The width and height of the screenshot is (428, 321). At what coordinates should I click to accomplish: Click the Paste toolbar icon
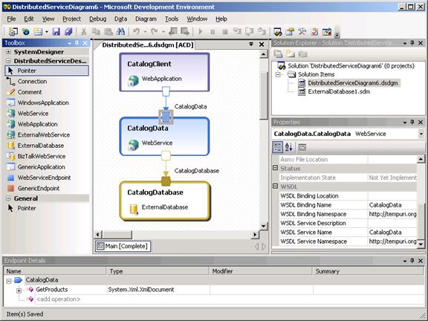108,32
